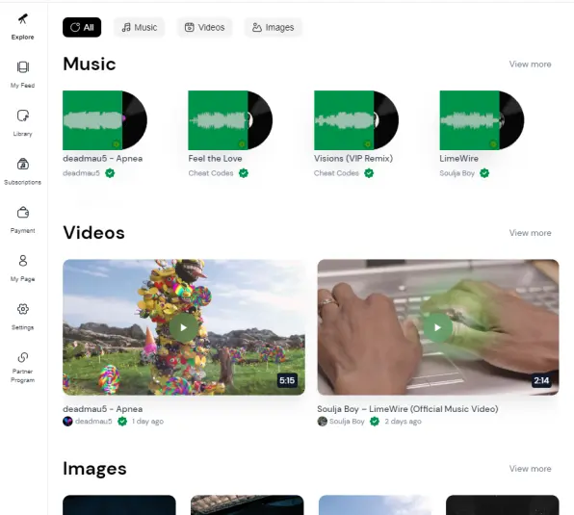The height and width of the screenshot is (515, 574).
Task: Open the Visions (VIP Remix) album art
Action: [x=356, y=120]
